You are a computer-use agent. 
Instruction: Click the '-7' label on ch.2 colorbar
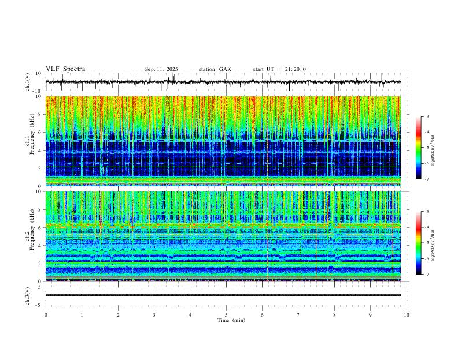(x=427, y=275)
